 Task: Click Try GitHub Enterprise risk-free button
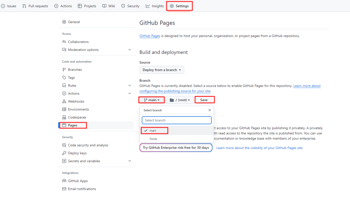[x=176, y=148]
